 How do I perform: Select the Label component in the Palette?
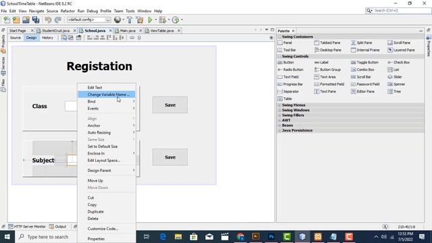[x=321, y=63]
